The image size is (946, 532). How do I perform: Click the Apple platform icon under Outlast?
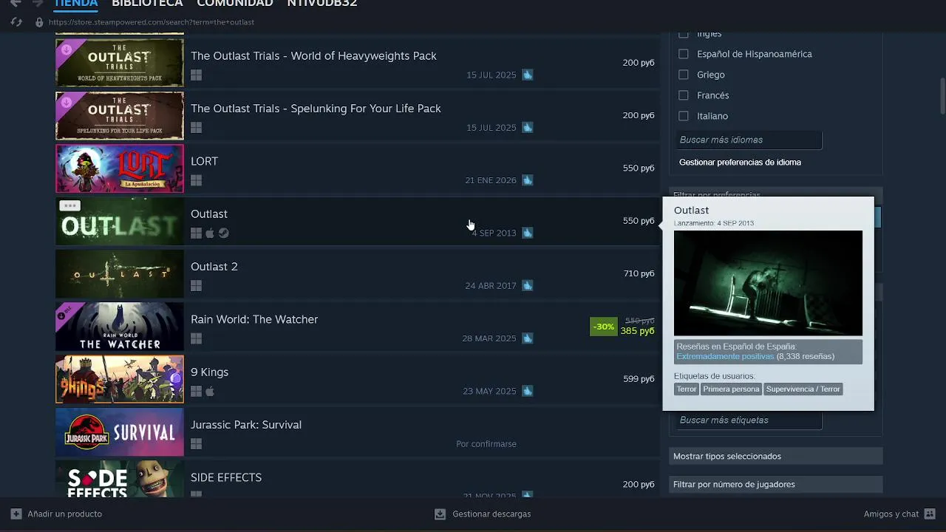pyautogui.click(x=210, y=233)
